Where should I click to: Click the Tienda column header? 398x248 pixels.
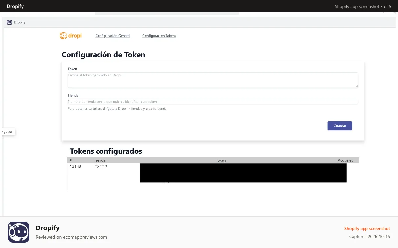[x=99, y=160]
